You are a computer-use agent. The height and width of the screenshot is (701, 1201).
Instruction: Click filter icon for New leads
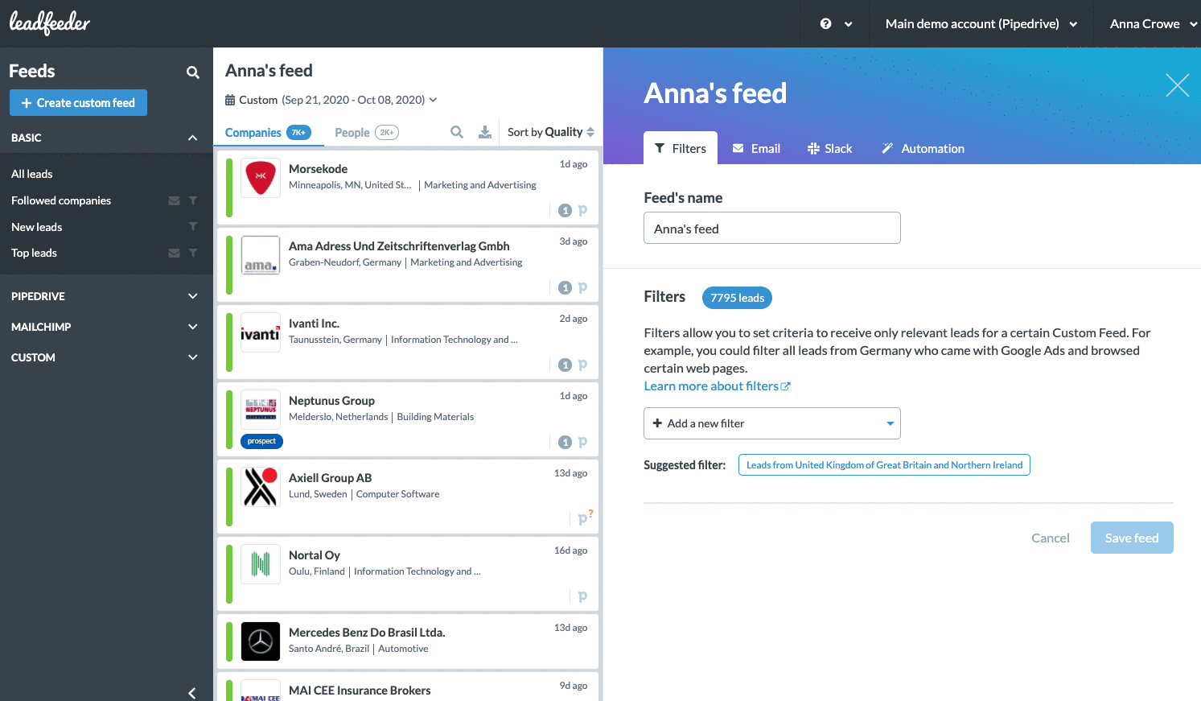[x=193, y=227]
